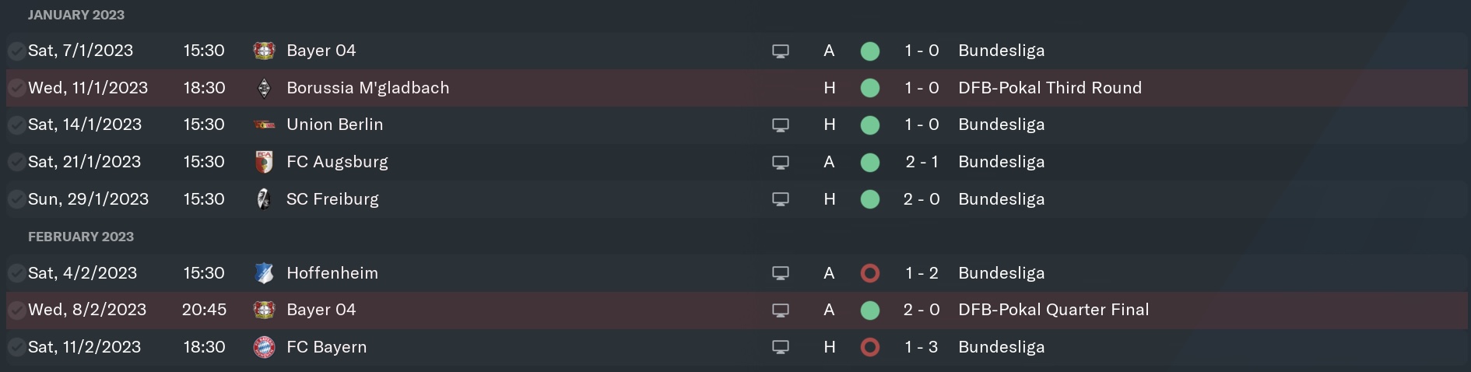This screenshot has width=1471, height=372.
Task: Open the 1 - 2 Hoffenheim result
Action: pyautogui.click(x=922, y=273)
